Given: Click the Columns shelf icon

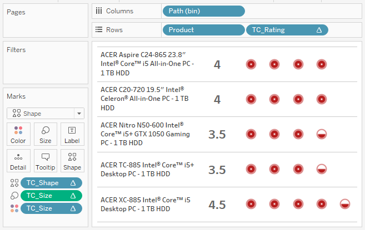Looking at the screenshot, I should pos(99,11).
